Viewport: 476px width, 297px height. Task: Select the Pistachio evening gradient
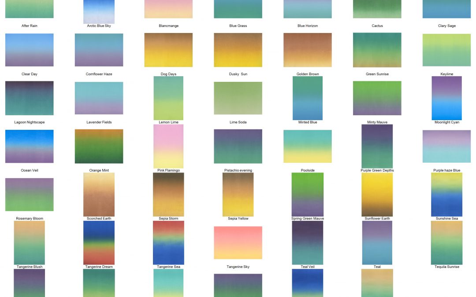238,146
